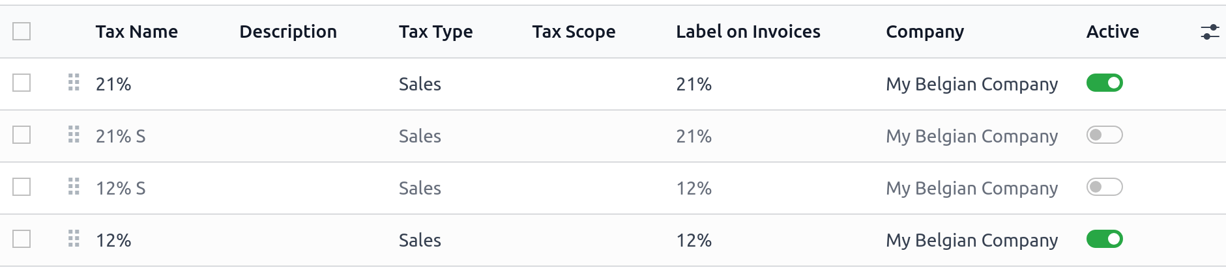Click the drag handle for 12% S
The image size is (1226, 272).
74,187
